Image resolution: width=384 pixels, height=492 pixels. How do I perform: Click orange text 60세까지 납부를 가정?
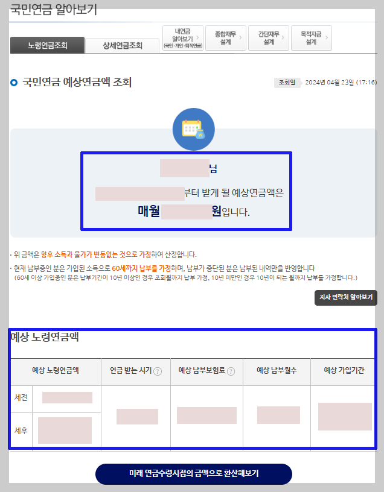coord(141,268)
